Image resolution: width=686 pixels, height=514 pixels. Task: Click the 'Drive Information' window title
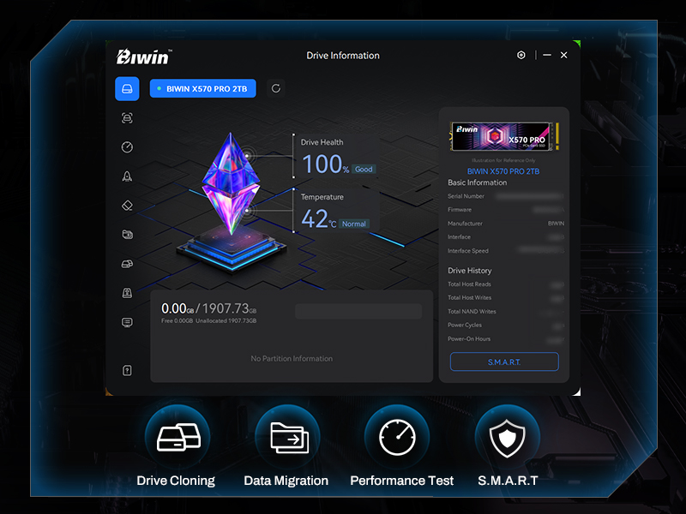coord(343,56)
